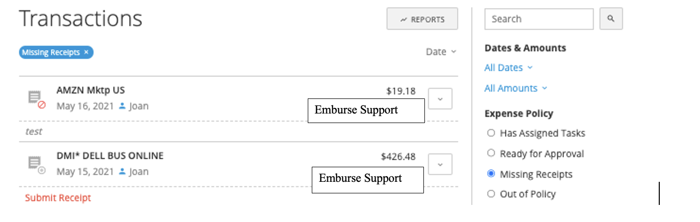This screenshot has height=222, width=700.
Task: Select the Ready for Approval radio option
Action: 491,154
